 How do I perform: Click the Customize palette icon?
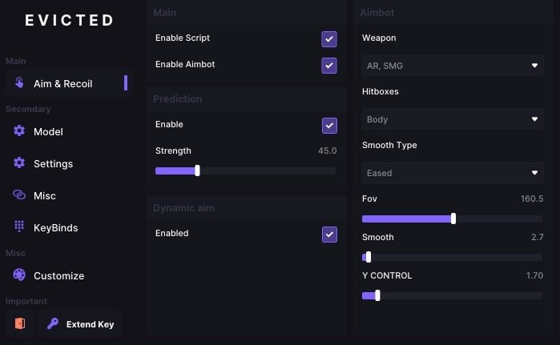click(19, 275)
